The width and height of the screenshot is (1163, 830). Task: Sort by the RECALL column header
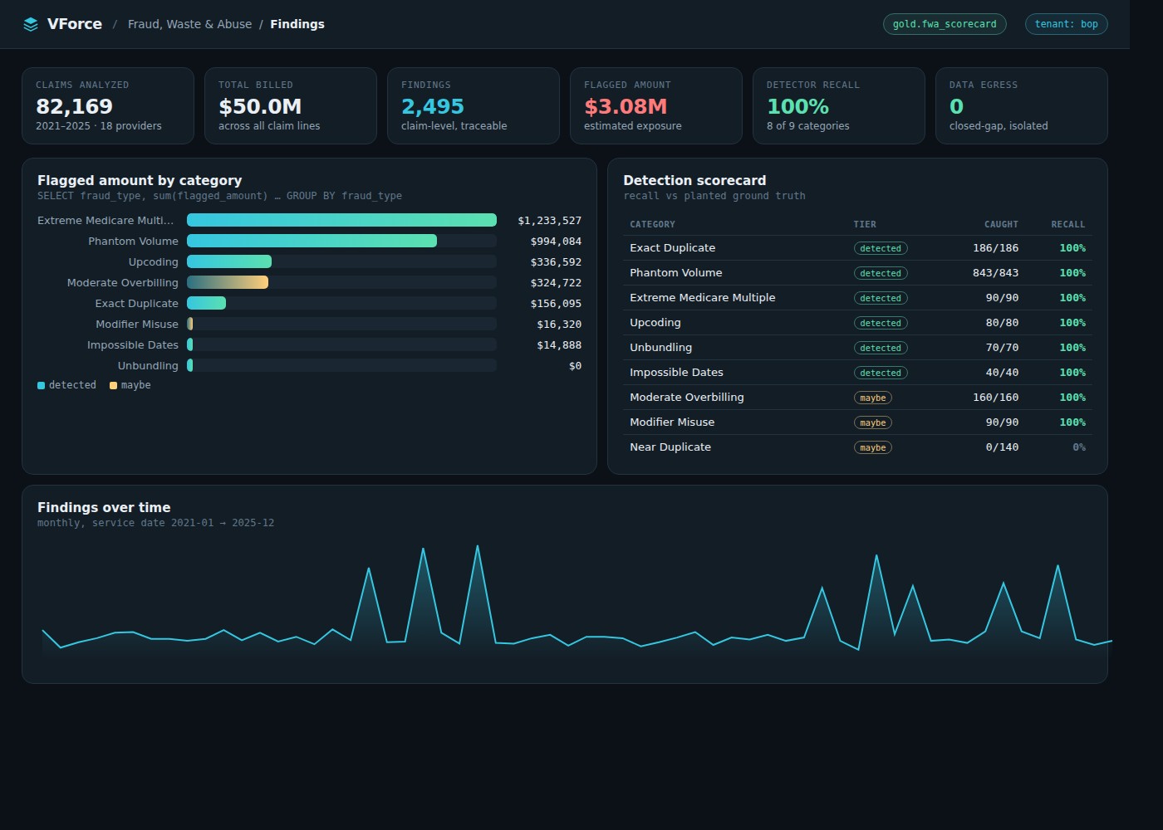(x=1068, y=224)
